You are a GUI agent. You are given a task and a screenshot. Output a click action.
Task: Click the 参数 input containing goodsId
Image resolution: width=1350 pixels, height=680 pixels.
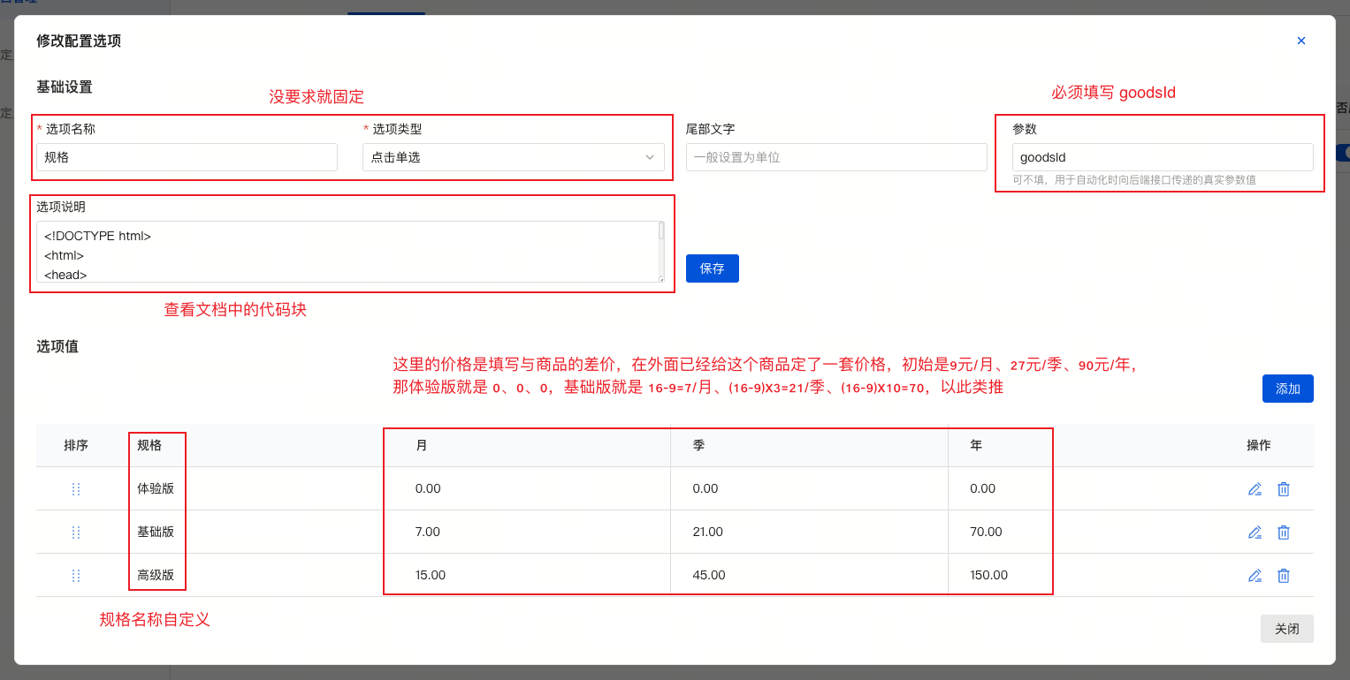pos(1162,158)
